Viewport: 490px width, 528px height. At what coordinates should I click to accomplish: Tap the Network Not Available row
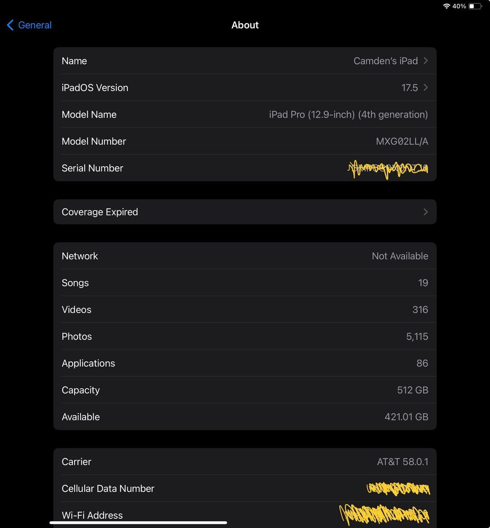coord(245,256)
